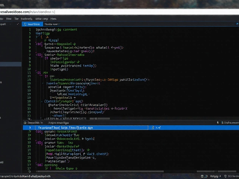The image size is (239, 179).
Task: Click the icon at the left of the lower panel header
Action: [25, 122]
